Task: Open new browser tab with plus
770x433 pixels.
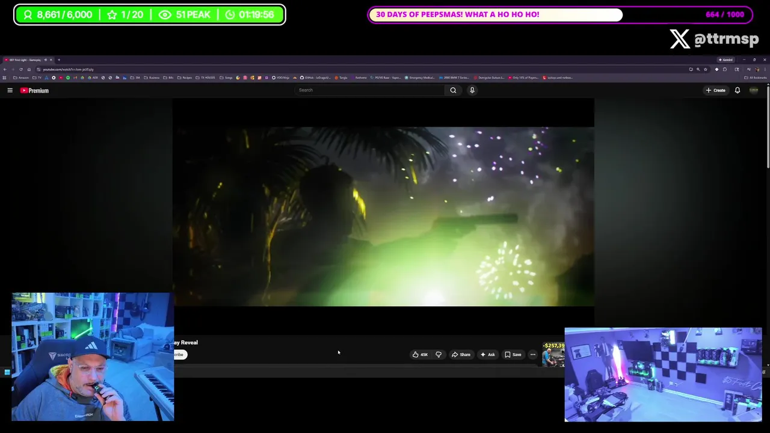Action: [59, 60]
